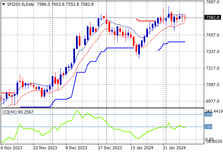Screen dimensions: 223x152
Task: Select the 7217.0 price axis label
Action: click(x=213, y=68)
